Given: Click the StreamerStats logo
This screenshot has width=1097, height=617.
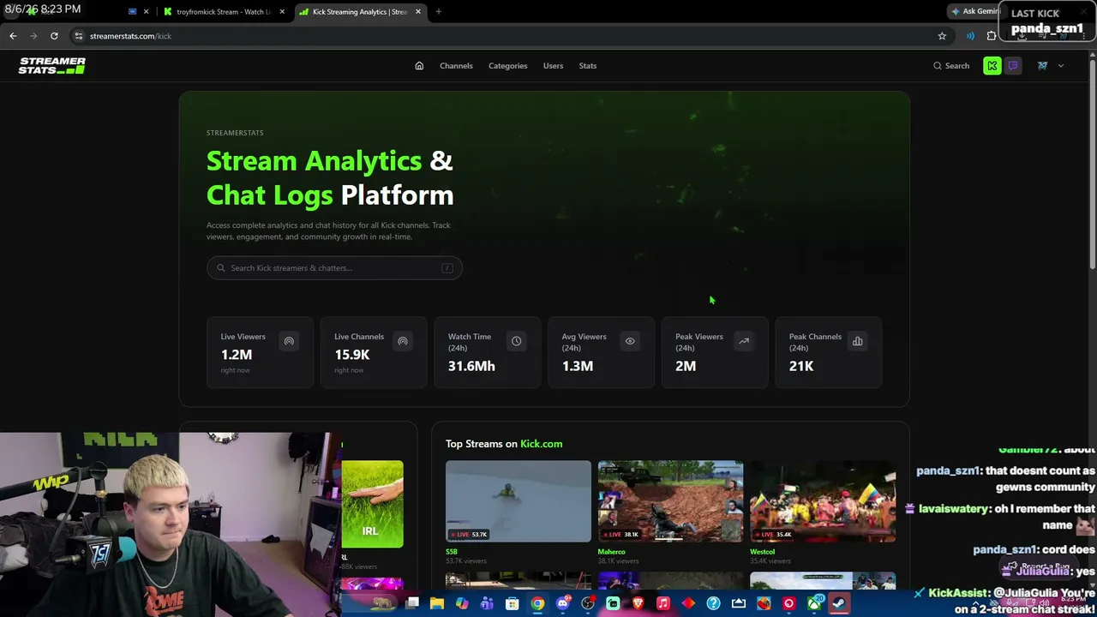Looking at the screenshot, I should click(x=52, y=66).
